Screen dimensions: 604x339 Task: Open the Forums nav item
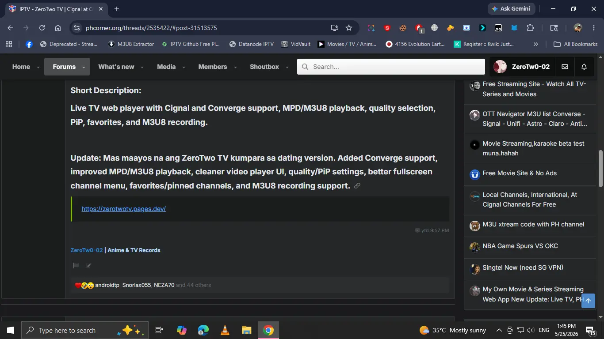(64, 67)
